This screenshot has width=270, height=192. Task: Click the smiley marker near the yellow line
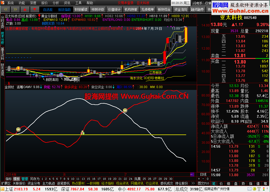[18, 129]
